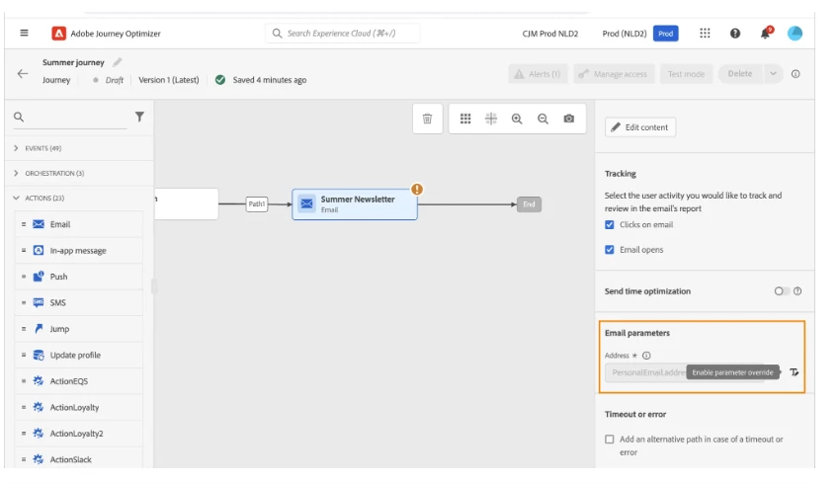Click the Draft status label

point(114,80)
